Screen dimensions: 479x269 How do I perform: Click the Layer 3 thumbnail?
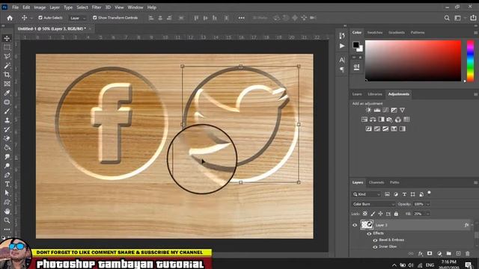[x=367, y=225]
